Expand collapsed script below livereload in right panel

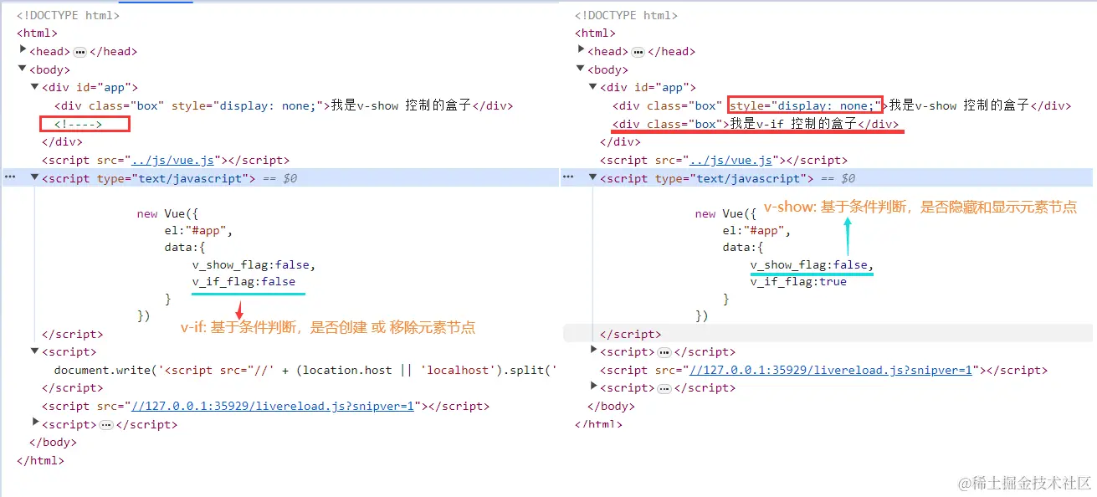[x=594, y=387]
